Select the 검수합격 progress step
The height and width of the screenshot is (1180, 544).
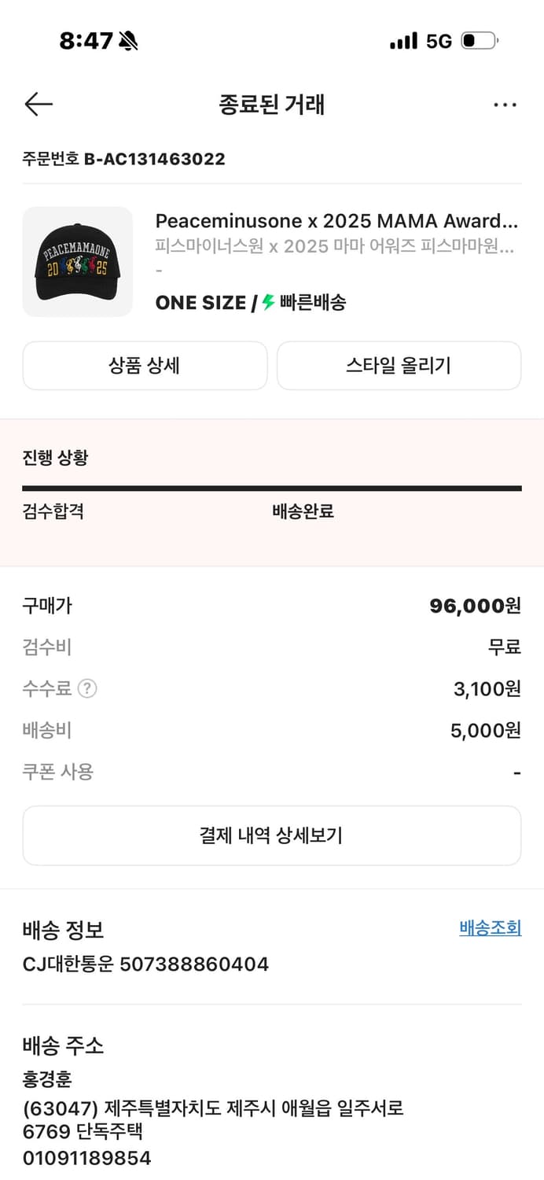pos(51,511)
